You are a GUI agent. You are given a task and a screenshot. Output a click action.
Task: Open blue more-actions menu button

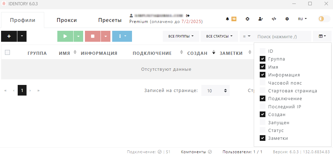(122, 36)
